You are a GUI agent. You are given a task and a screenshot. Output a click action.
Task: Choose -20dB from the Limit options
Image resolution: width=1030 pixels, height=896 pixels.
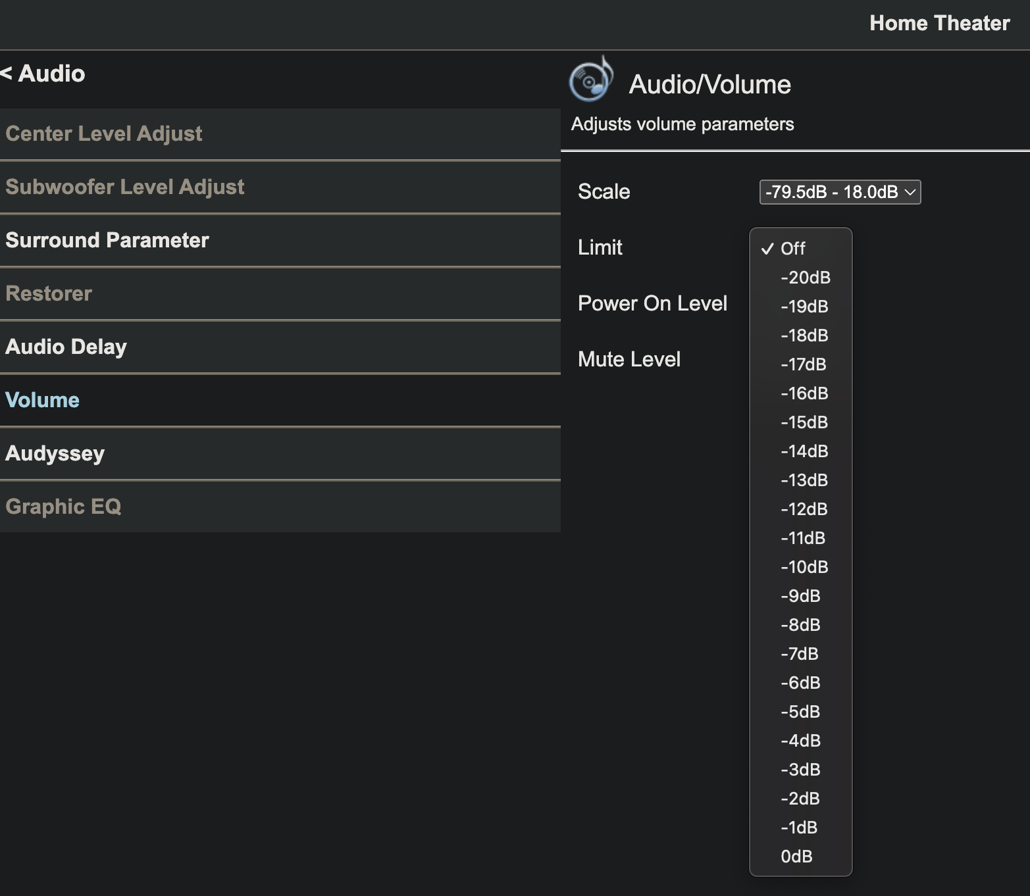click(805, 278)
